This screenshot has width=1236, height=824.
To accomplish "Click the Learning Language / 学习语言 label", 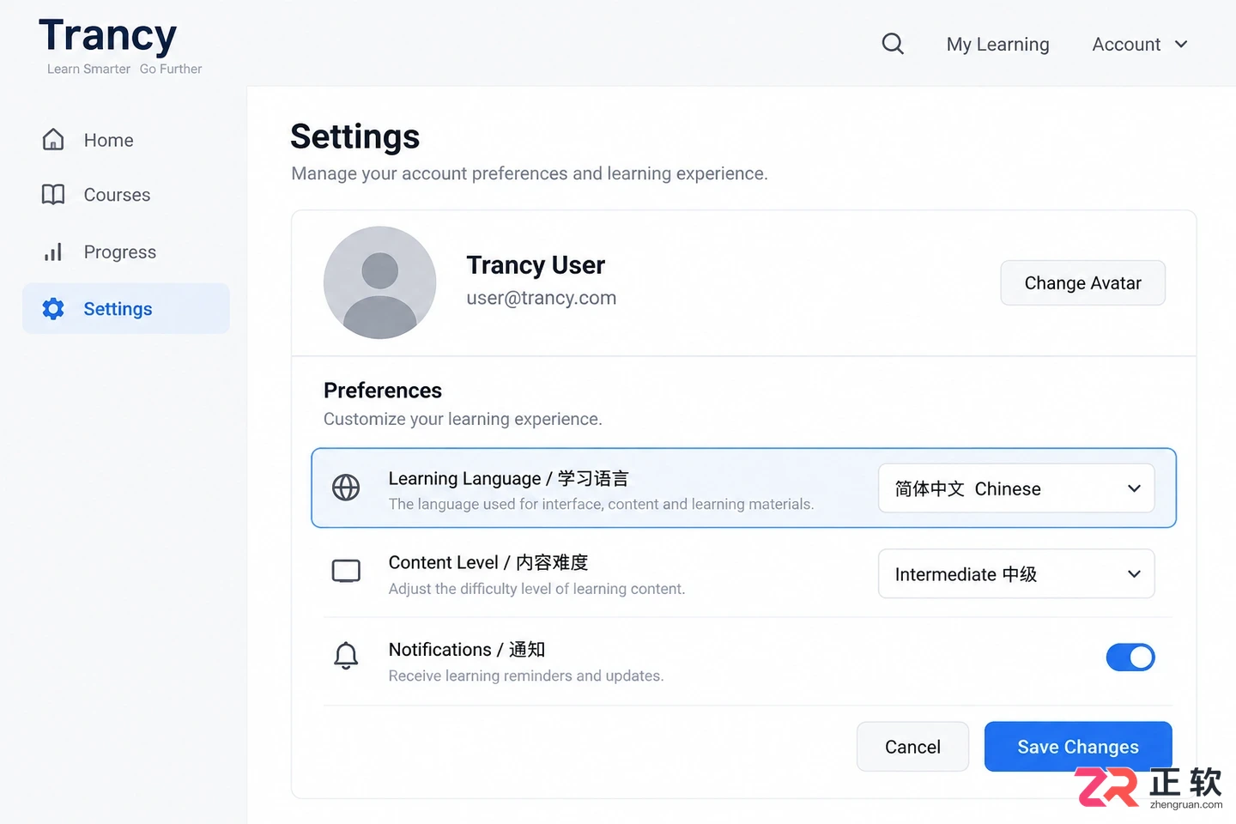I will pos(508,478).
